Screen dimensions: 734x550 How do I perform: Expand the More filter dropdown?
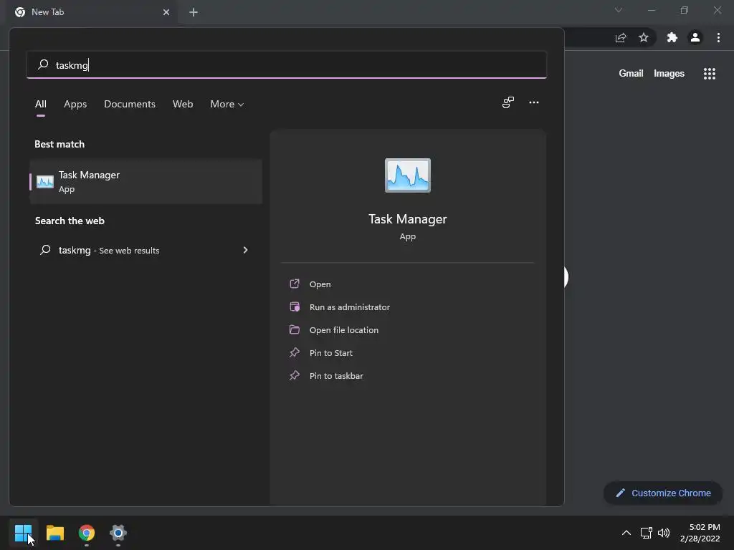227,104
